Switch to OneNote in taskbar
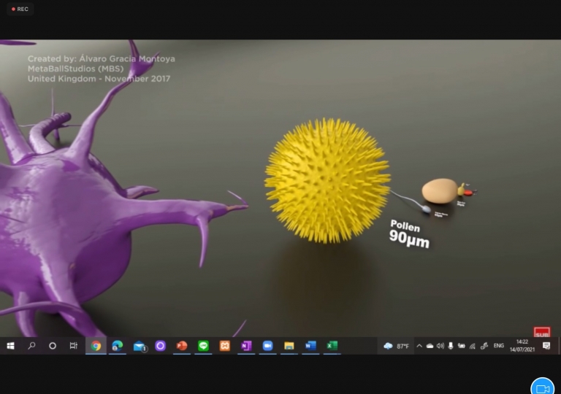This screenshot has width=561, height=394. (246, 346)
